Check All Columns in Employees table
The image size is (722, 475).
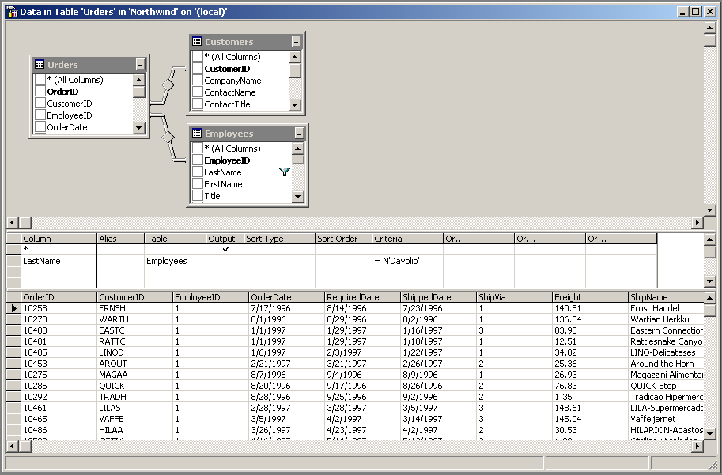[197, 149]
